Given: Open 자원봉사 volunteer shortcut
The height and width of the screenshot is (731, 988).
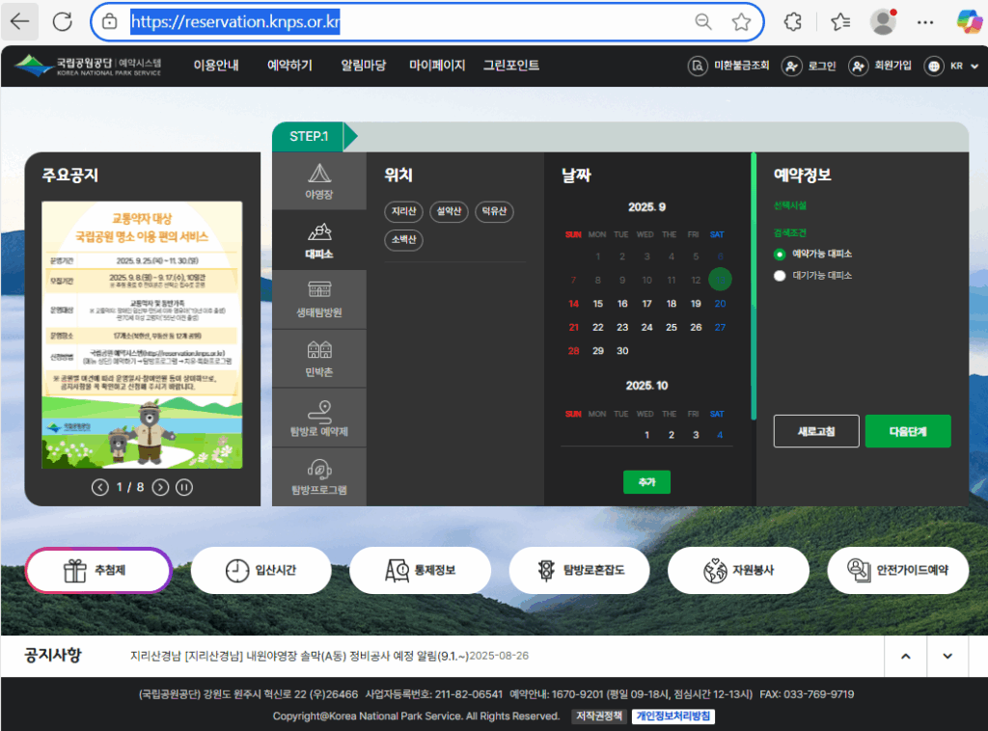Looking at the screenshot, I should pyautogui.click(x=739, y=570).
